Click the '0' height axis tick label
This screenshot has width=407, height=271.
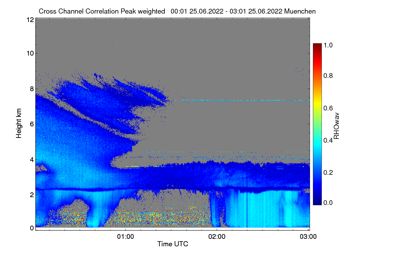coord(31,228)
